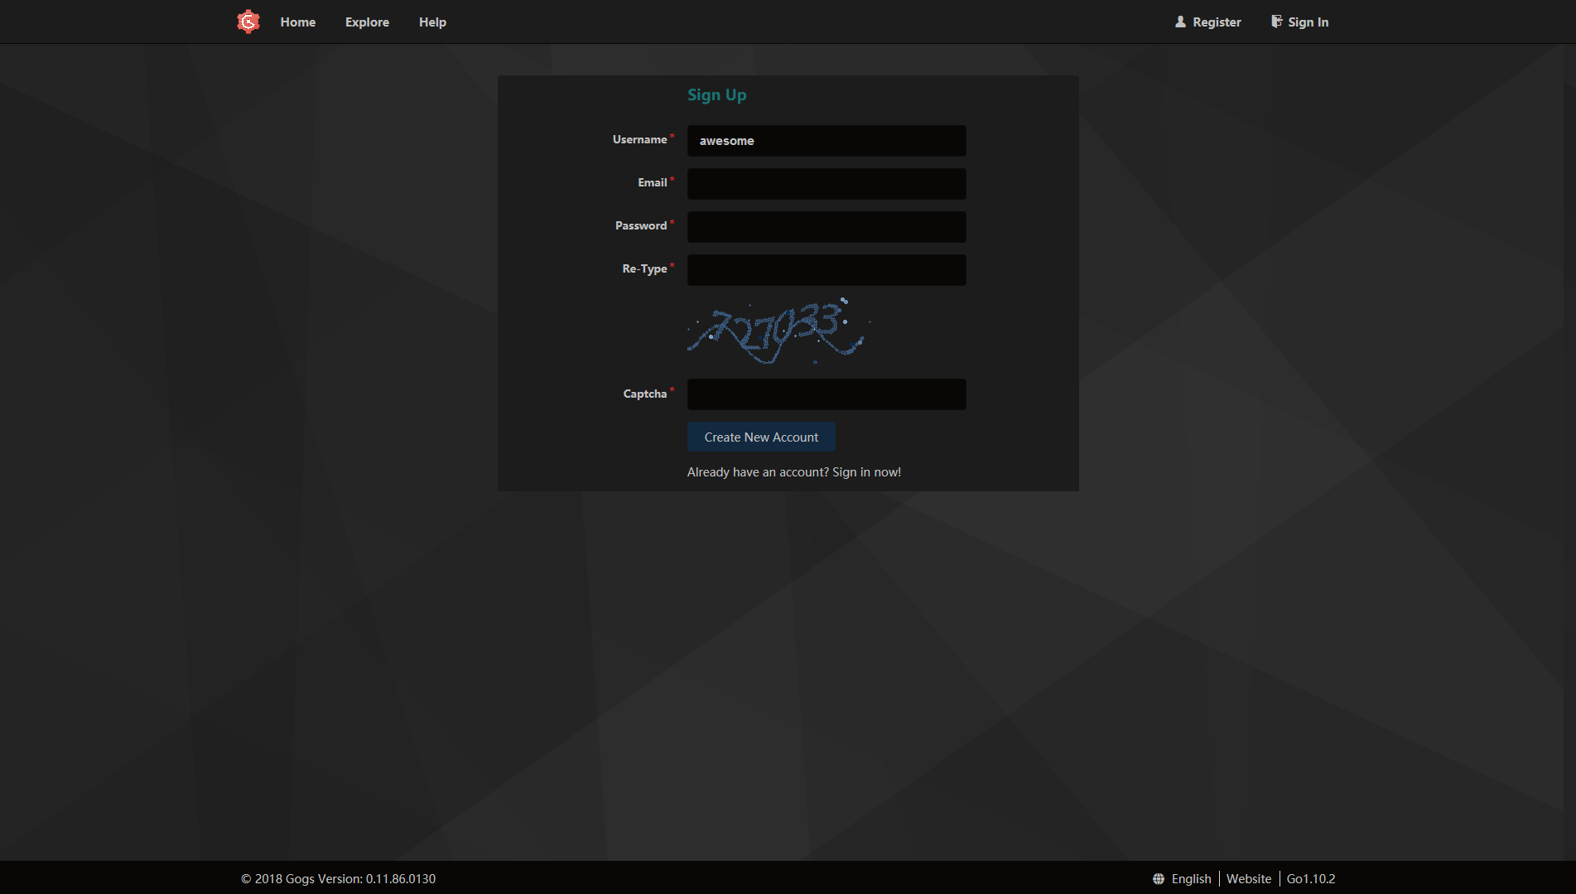Screen dimensions: 1576x894
Task: Click the globe language icon
Action: (x=1159, y=879)
